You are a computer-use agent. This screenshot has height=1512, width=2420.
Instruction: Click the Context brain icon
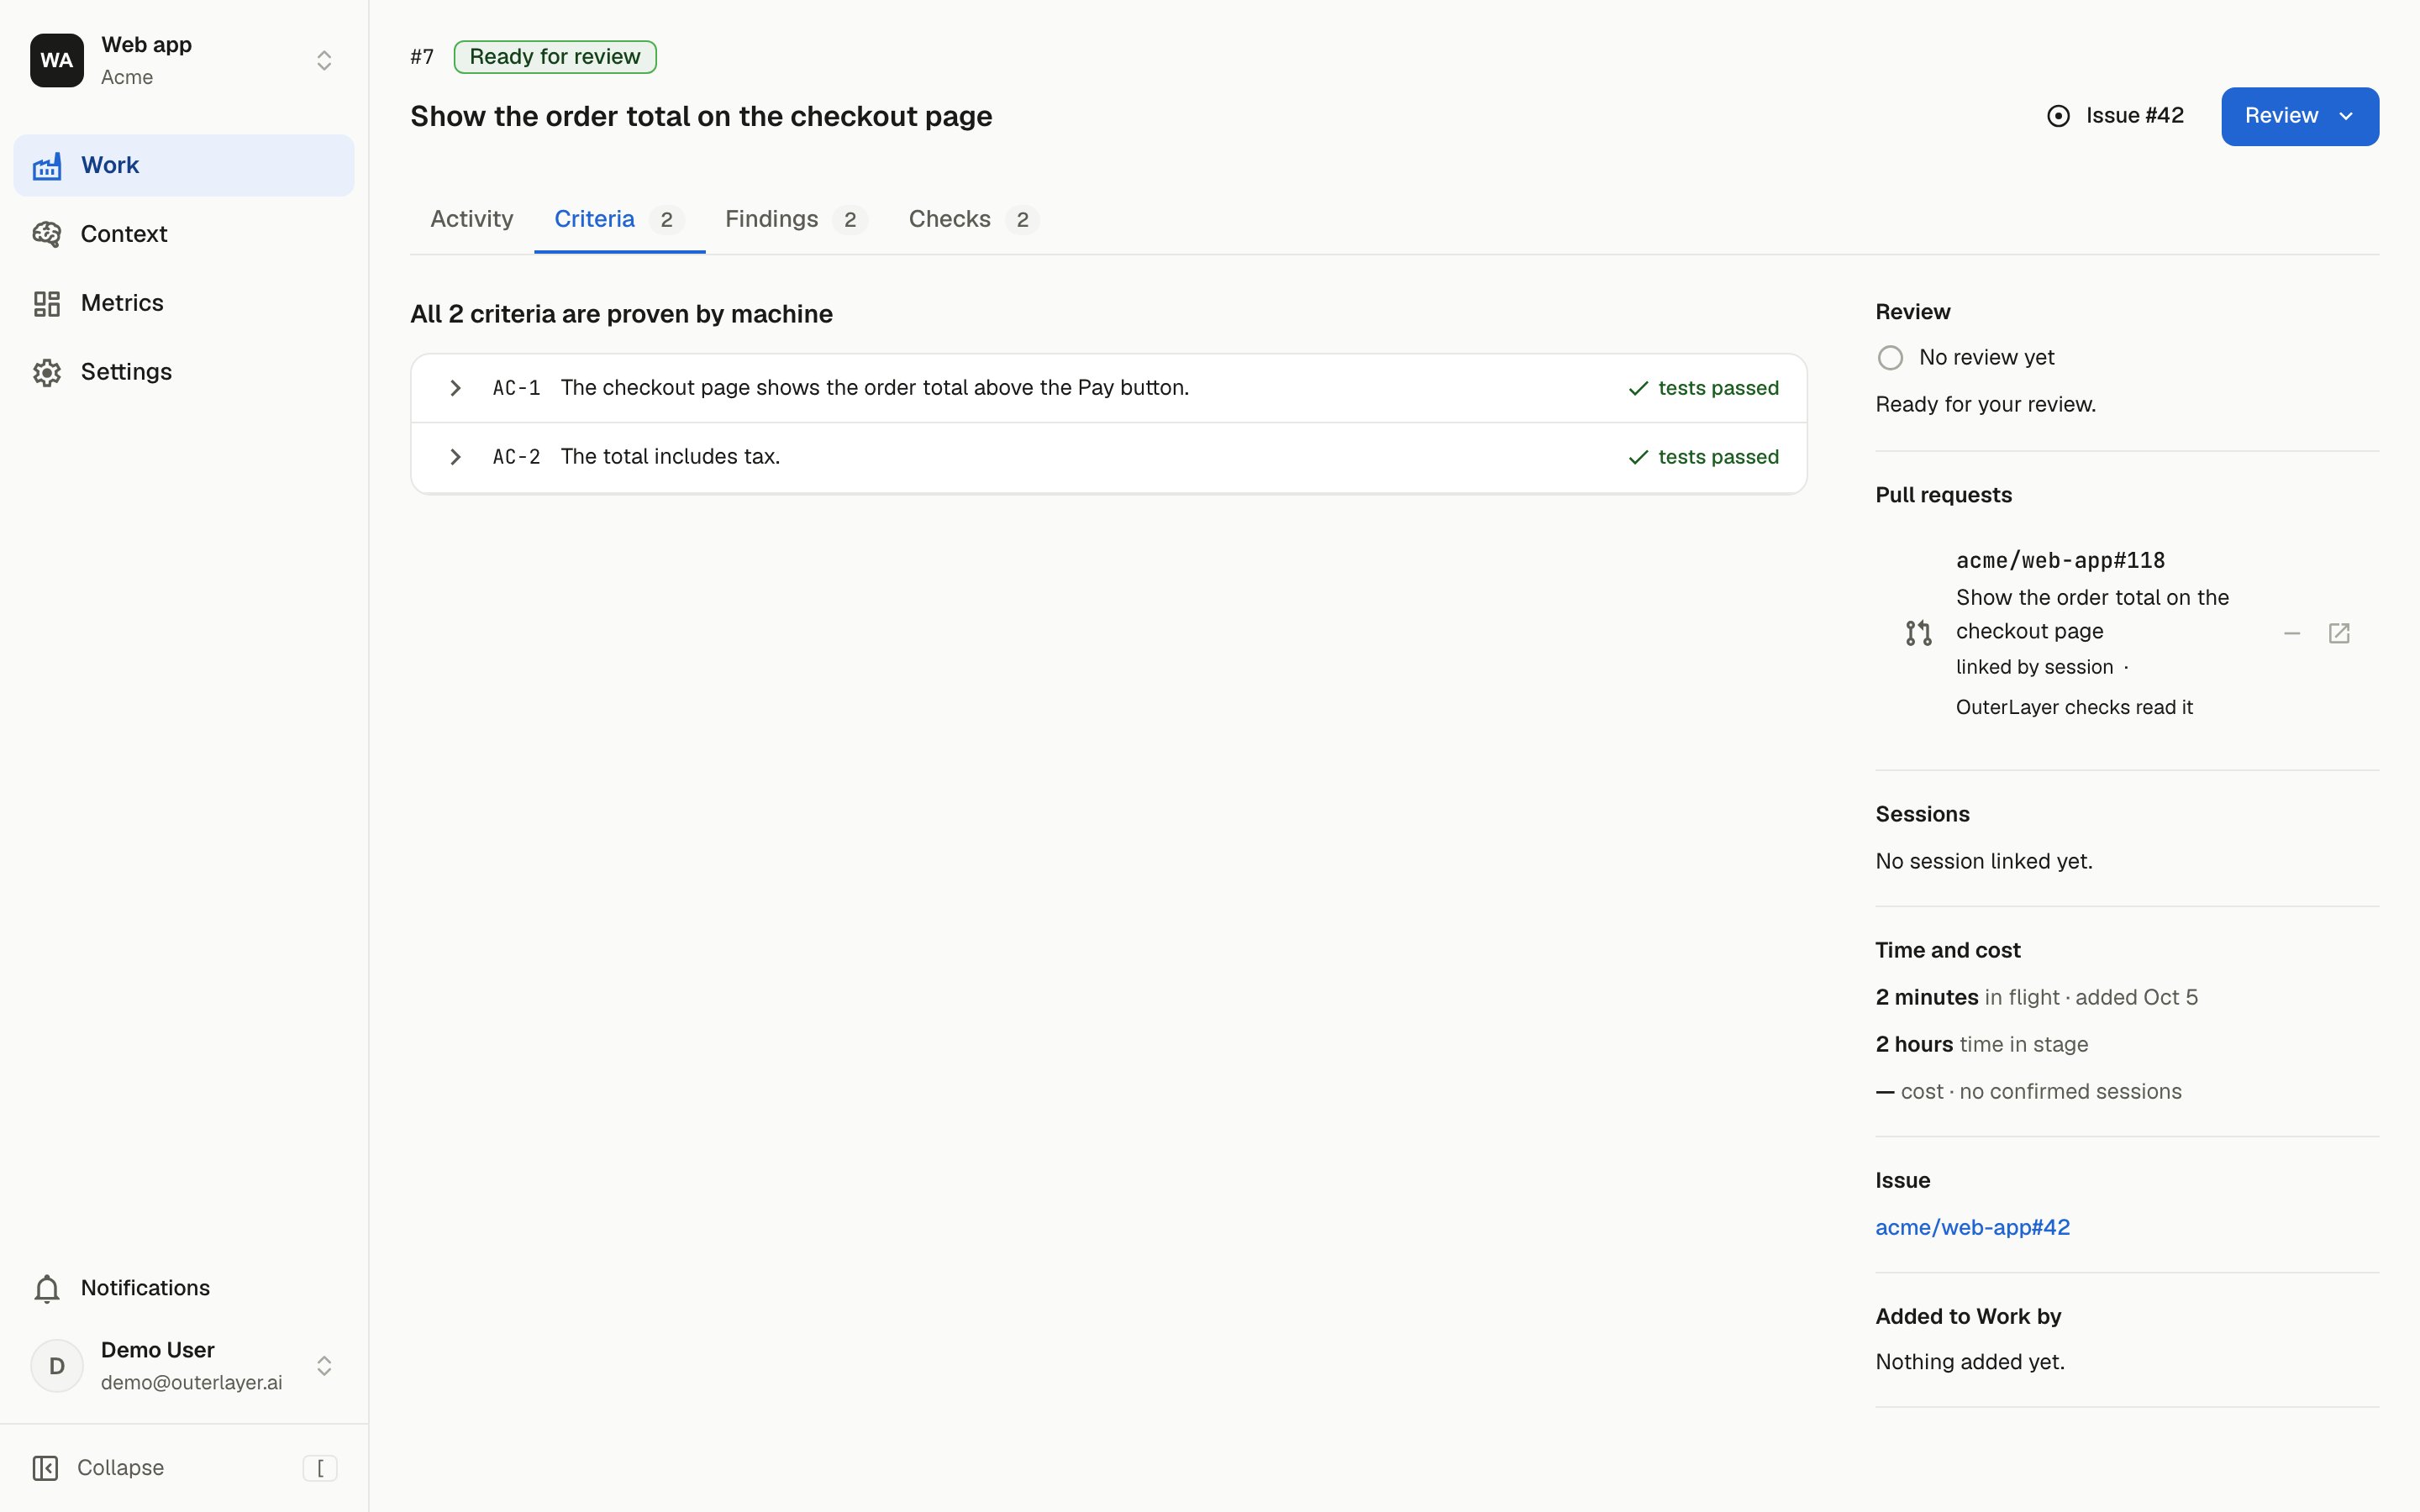[47, 234]
